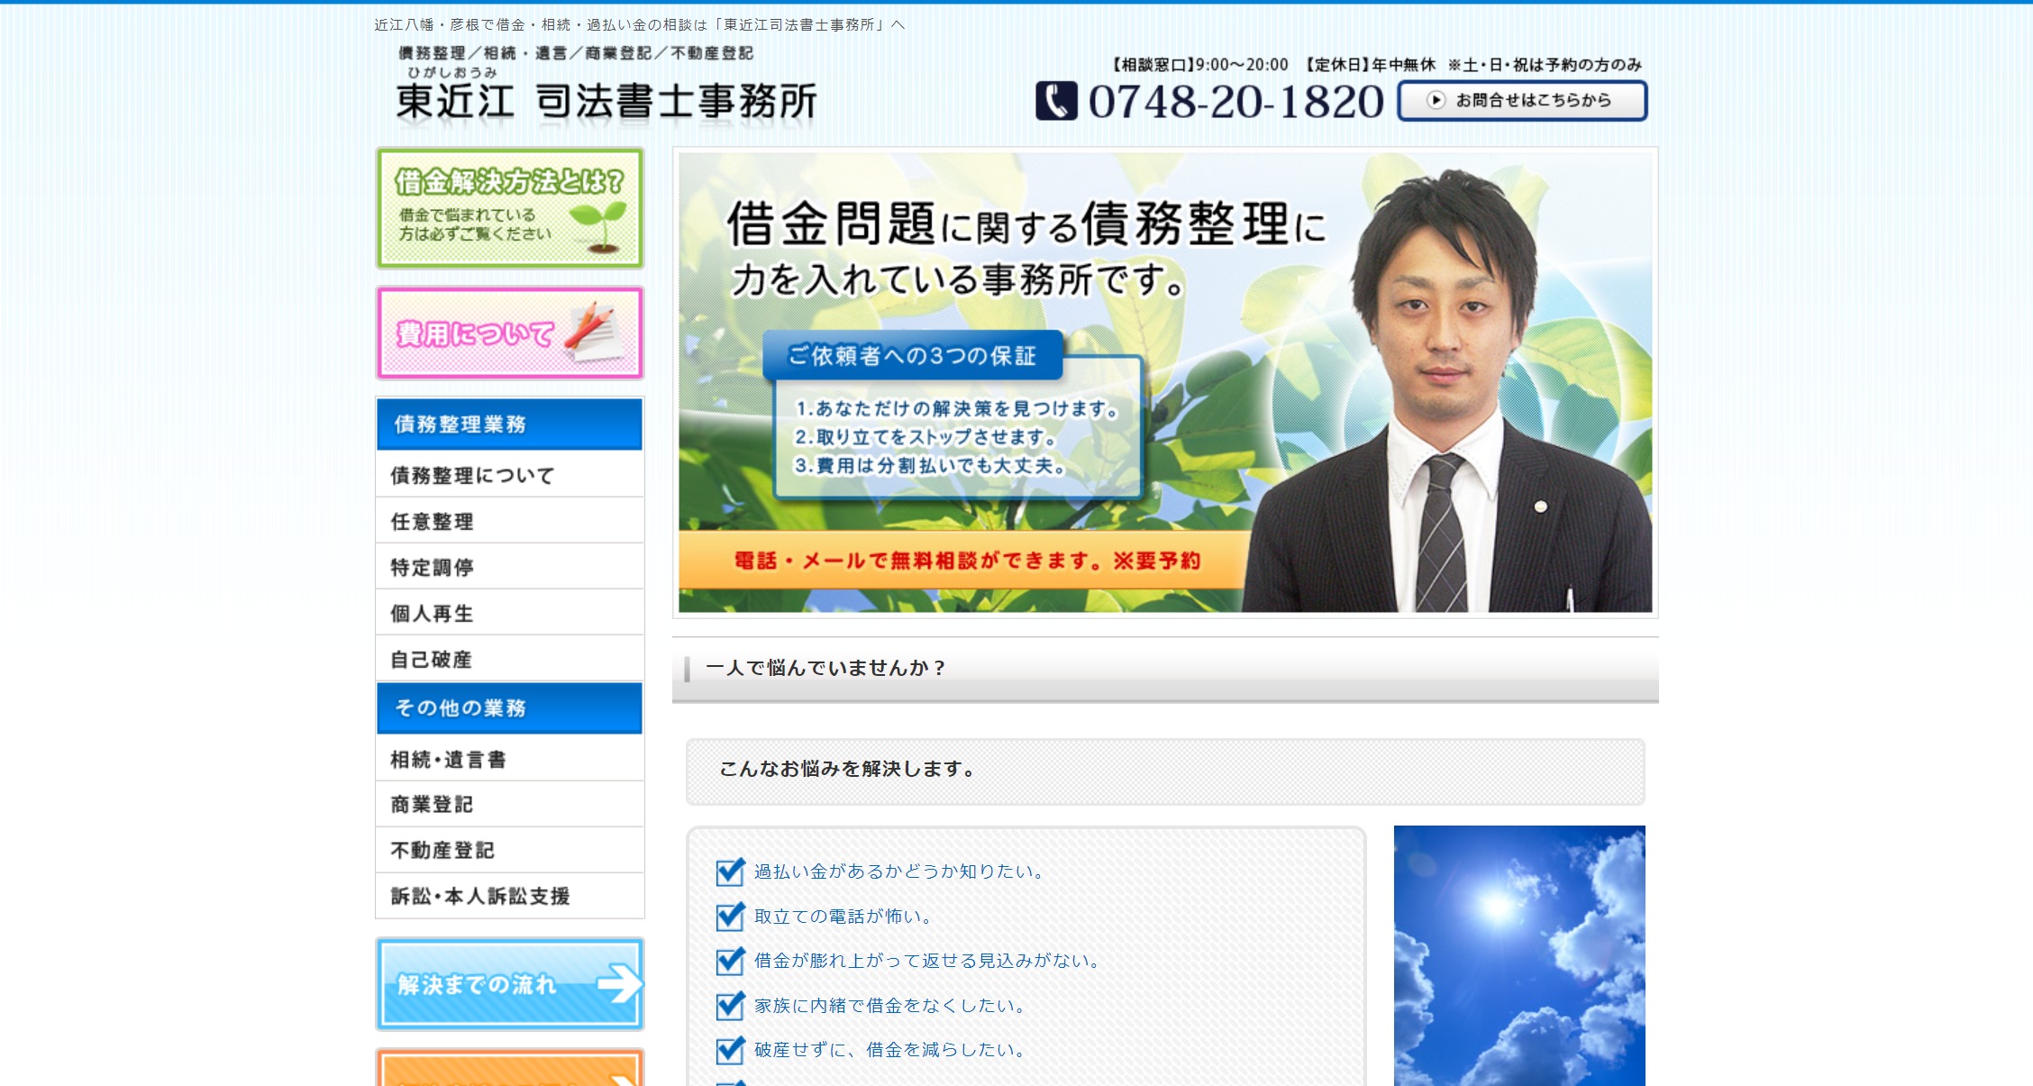The height and width of the screenshot is (1086, 2033).
Task: Open 費用について banner button
Action: pos(509,333)
